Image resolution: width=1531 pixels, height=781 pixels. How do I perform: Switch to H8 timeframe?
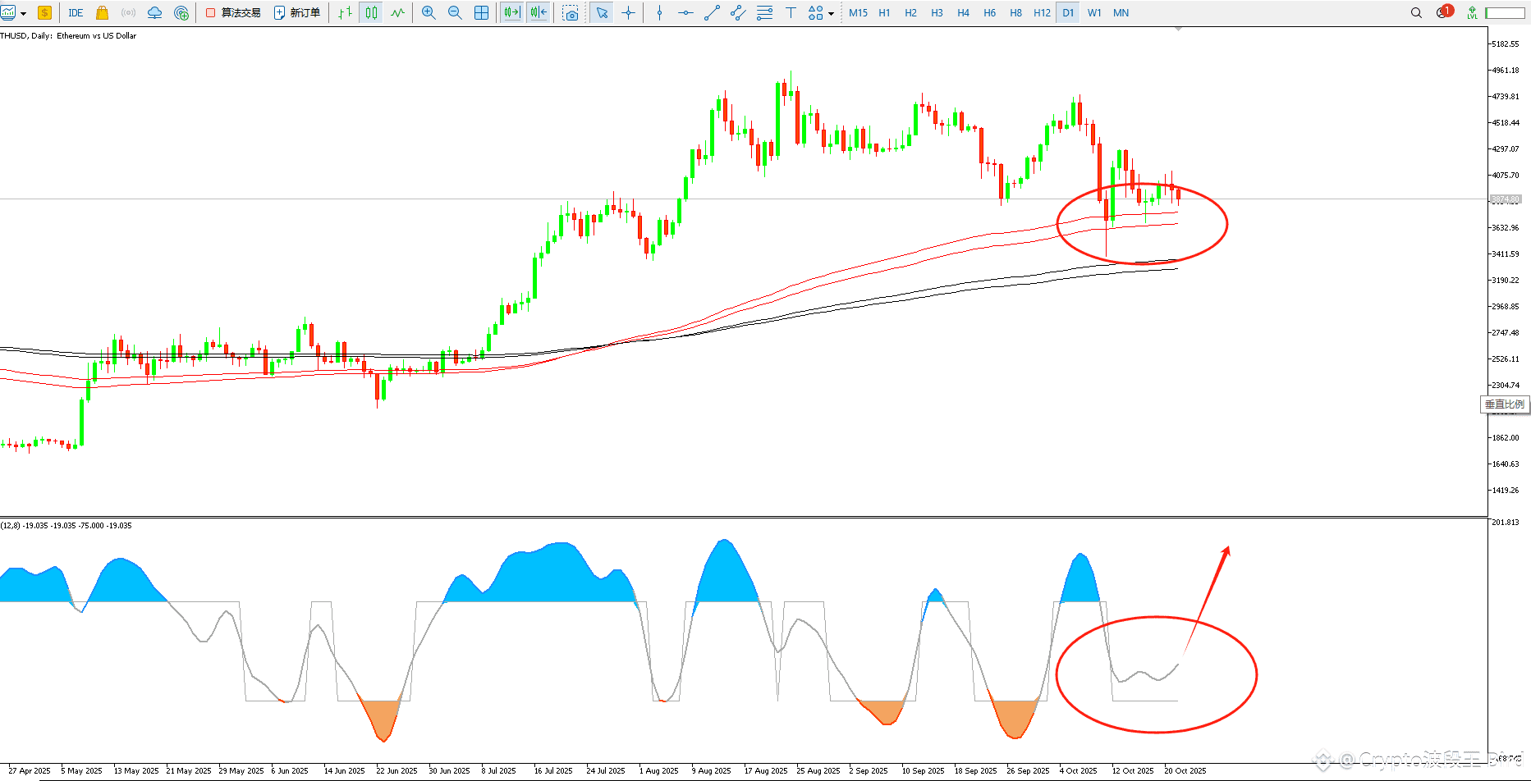tap(1015, 12)
